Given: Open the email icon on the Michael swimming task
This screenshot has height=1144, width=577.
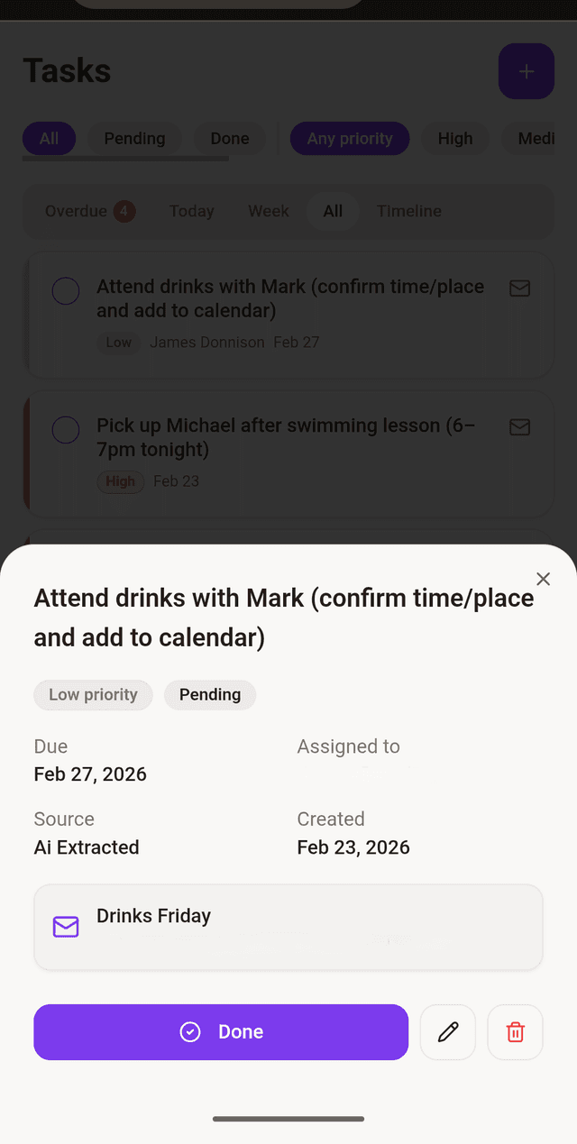Looking at the screenshot, I should click(519, 427).
